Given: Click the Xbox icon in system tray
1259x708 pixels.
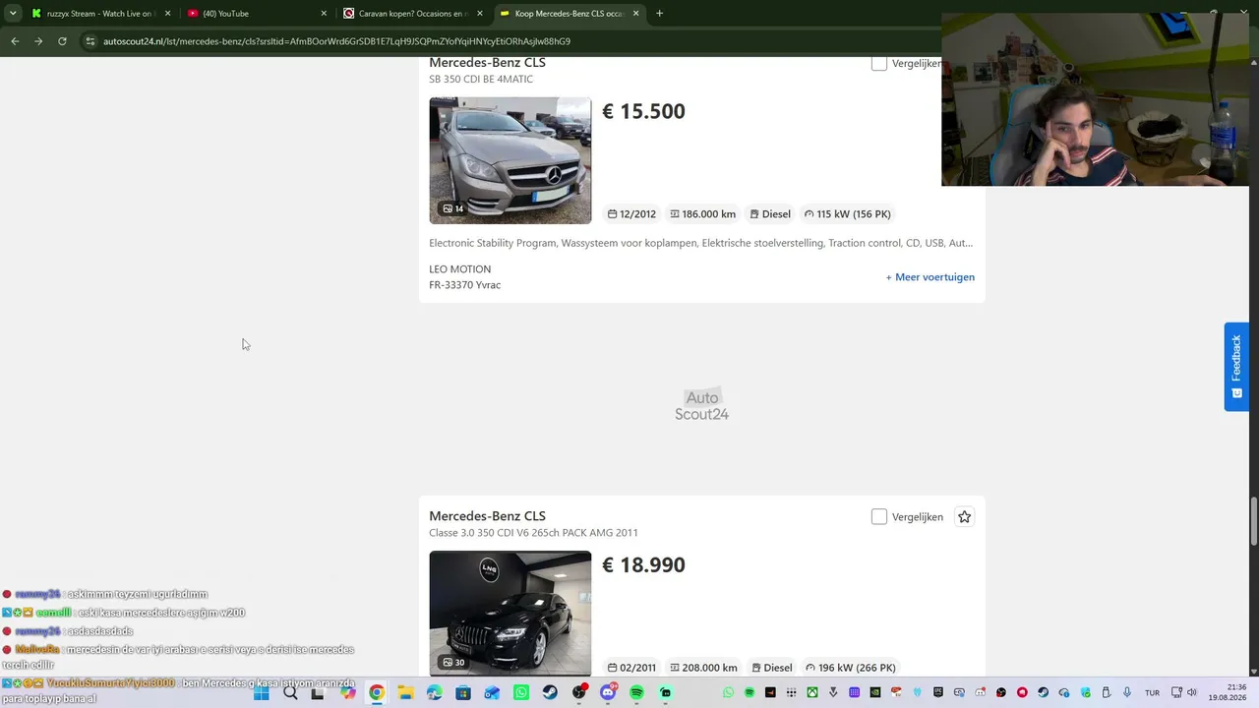Looking at the screenshot, I should [x=812, y=693].
